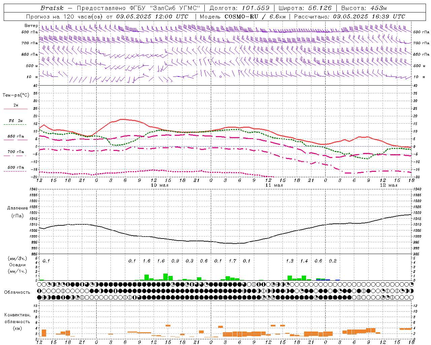
Task: Click the 'Широта: 56.126' latitude value
Action: [x=305, y=8]
